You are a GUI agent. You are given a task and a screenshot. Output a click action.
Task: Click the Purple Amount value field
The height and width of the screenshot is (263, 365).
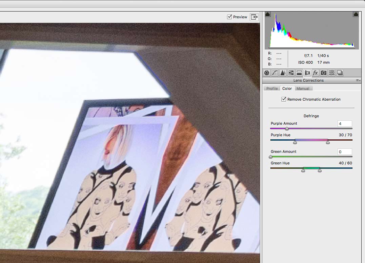click(345, 124)
